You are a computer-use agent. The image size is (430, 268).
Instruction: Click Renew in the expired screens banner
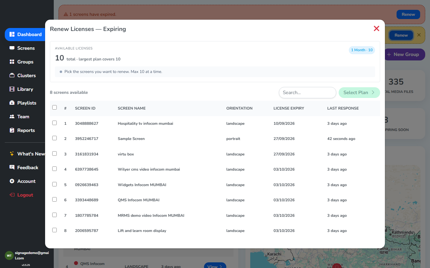point(408,14)
